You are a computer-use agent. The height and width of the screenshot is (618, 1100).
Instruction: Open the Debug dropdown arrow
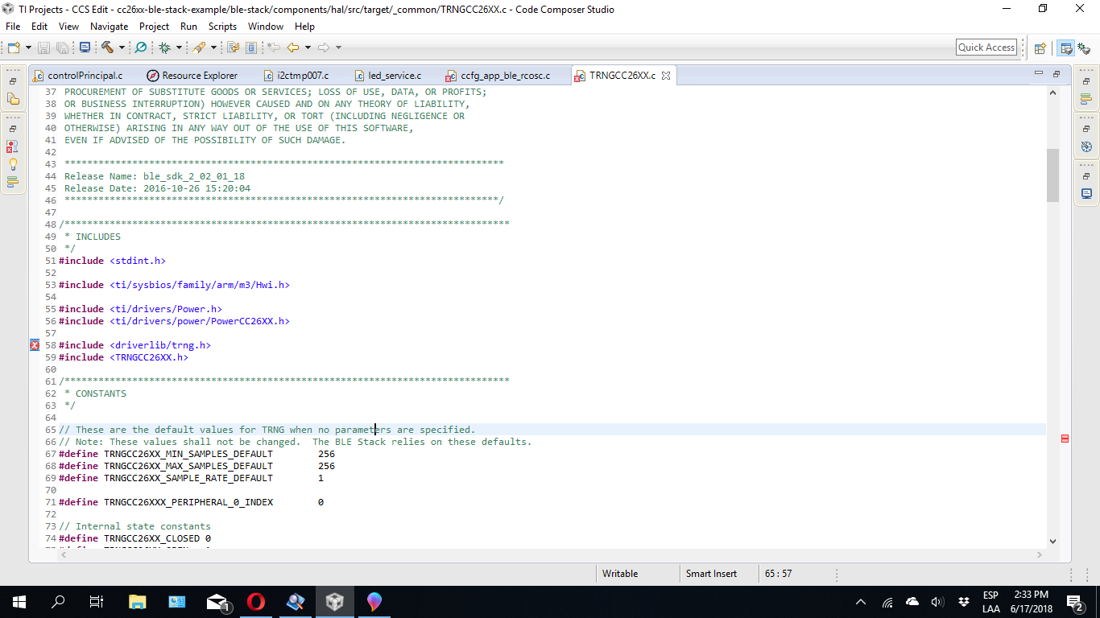(x=179, y=47)
